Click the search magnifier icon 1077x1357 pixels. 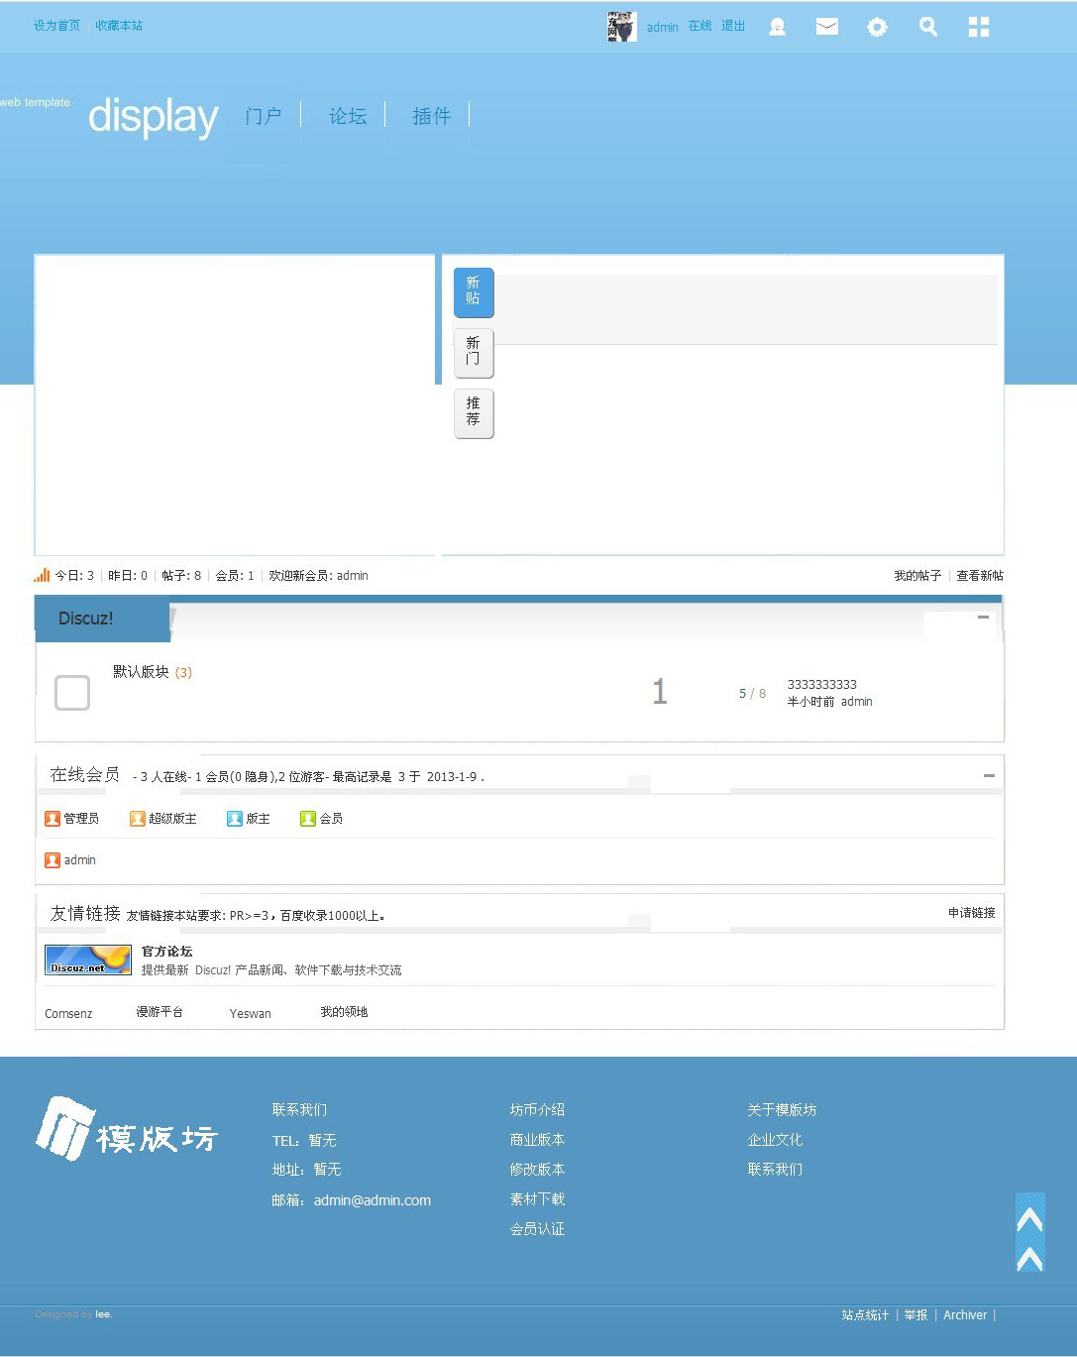(x=928, y=27)
